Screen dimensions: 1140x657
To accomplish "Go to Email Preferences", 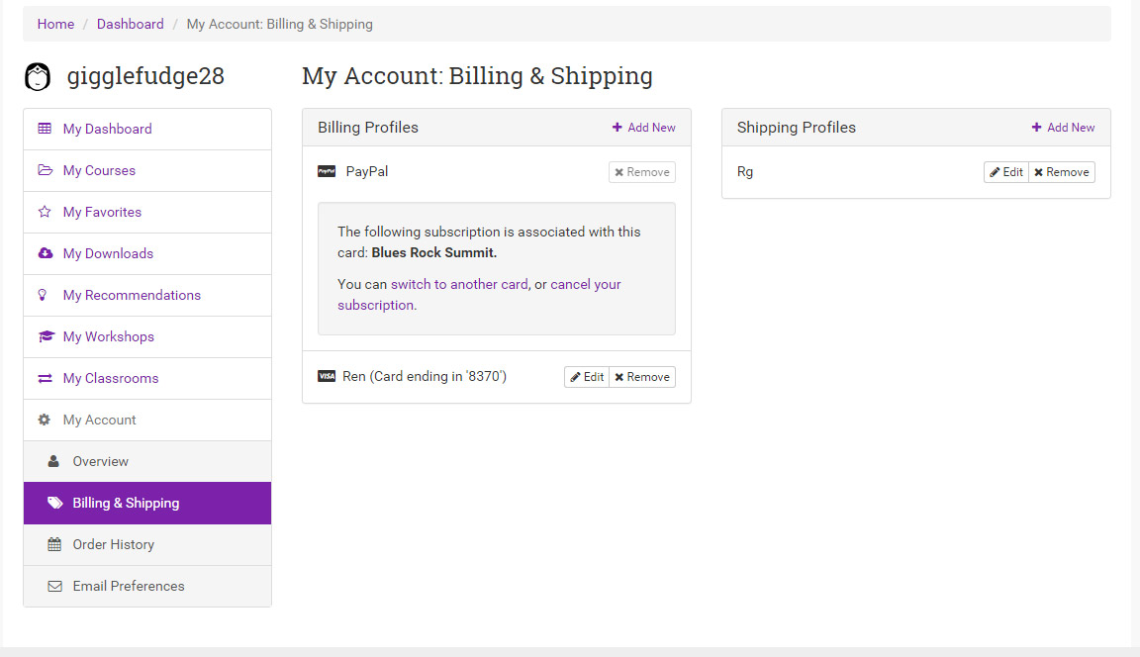I will click(128, 586).
